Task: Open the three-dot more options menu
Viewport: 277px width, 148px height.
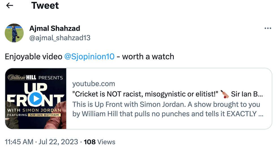Action: tap(267, 28)
